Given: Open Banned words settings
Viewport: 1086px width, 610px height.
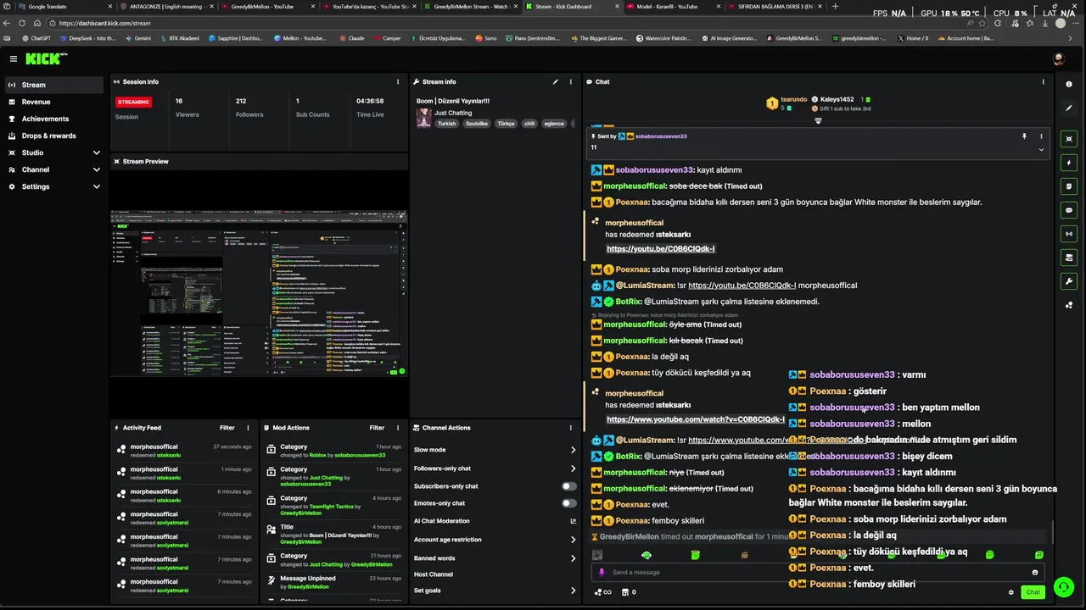Looking at the screenshot, I should (494, 558).
